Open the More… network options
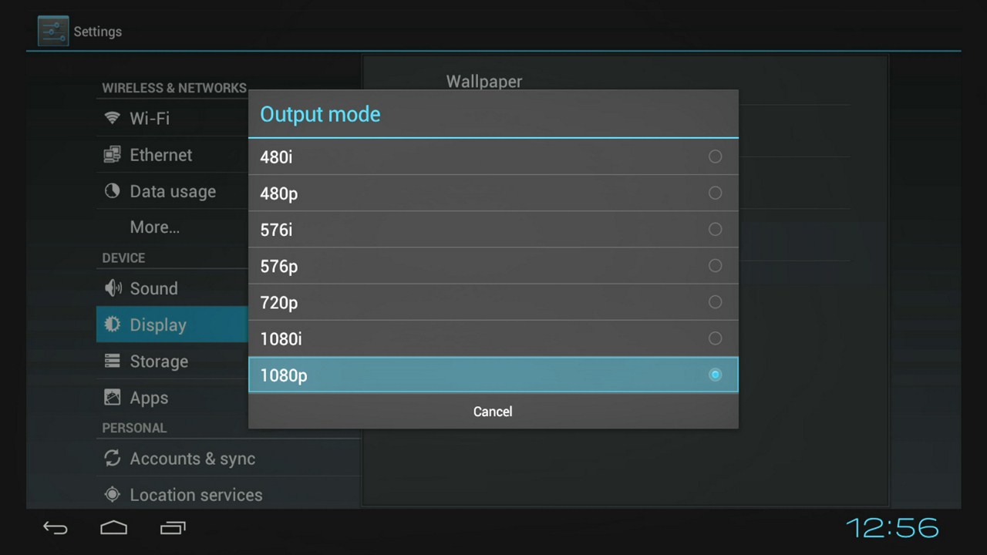987x555 pixels. [154, 227]
